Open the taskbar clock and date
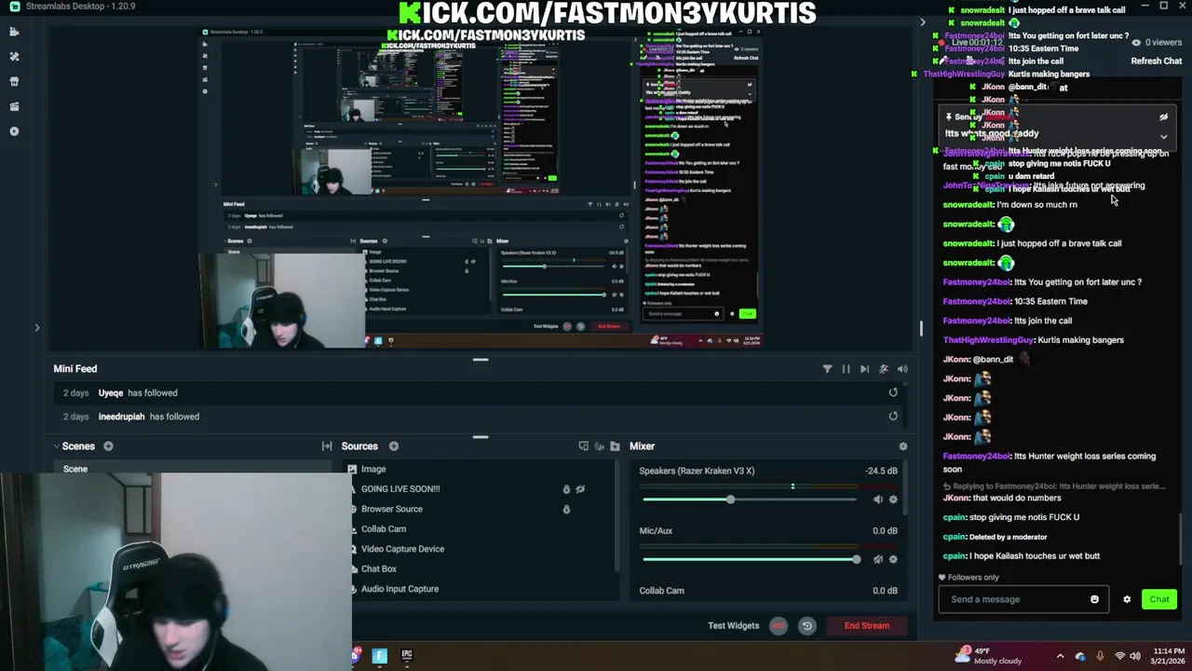The height and width of the screenshot is (671, 1192). [1169, 656]
